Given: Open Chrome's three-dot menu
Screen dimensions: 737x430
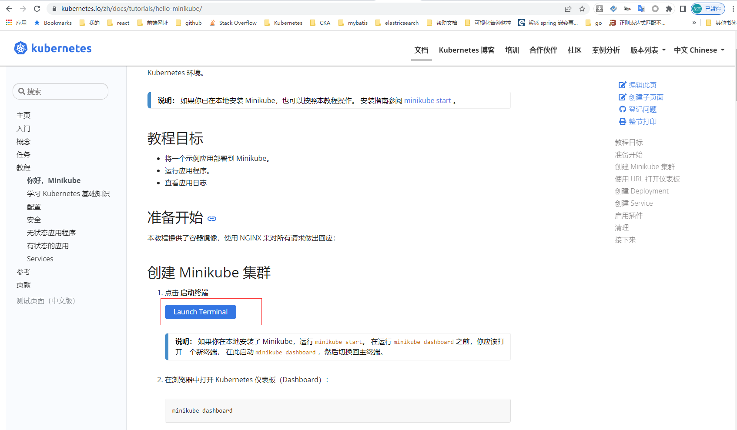Looking at the screenshot, I should (733, 9).
